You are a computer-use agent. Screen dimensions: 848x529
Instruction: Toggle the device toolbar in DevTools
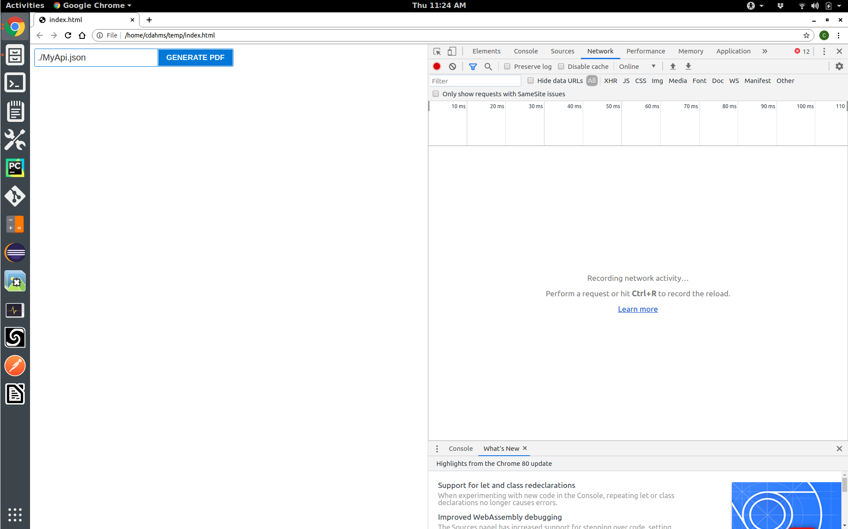tap(452, 51)
